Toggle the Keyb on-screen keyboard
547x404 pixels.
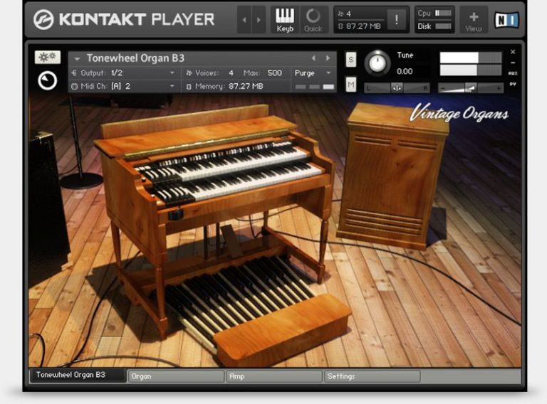tap(285, 20)
